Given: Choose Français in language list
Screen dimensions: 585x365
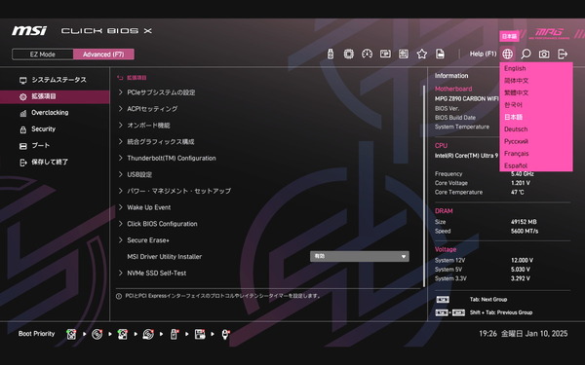Looking at the screenshot, I should click(x=517, y=154).
